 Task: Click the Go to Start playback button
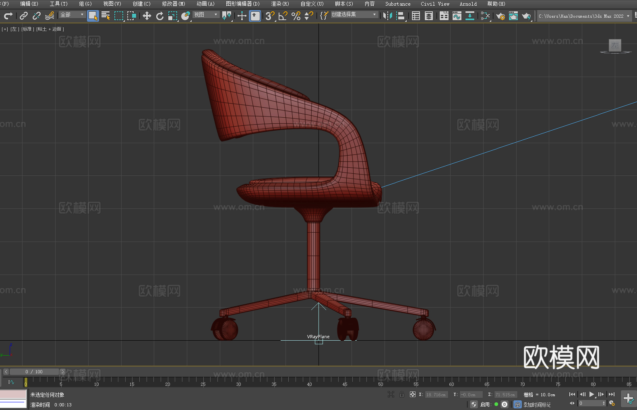click(572, 394)
